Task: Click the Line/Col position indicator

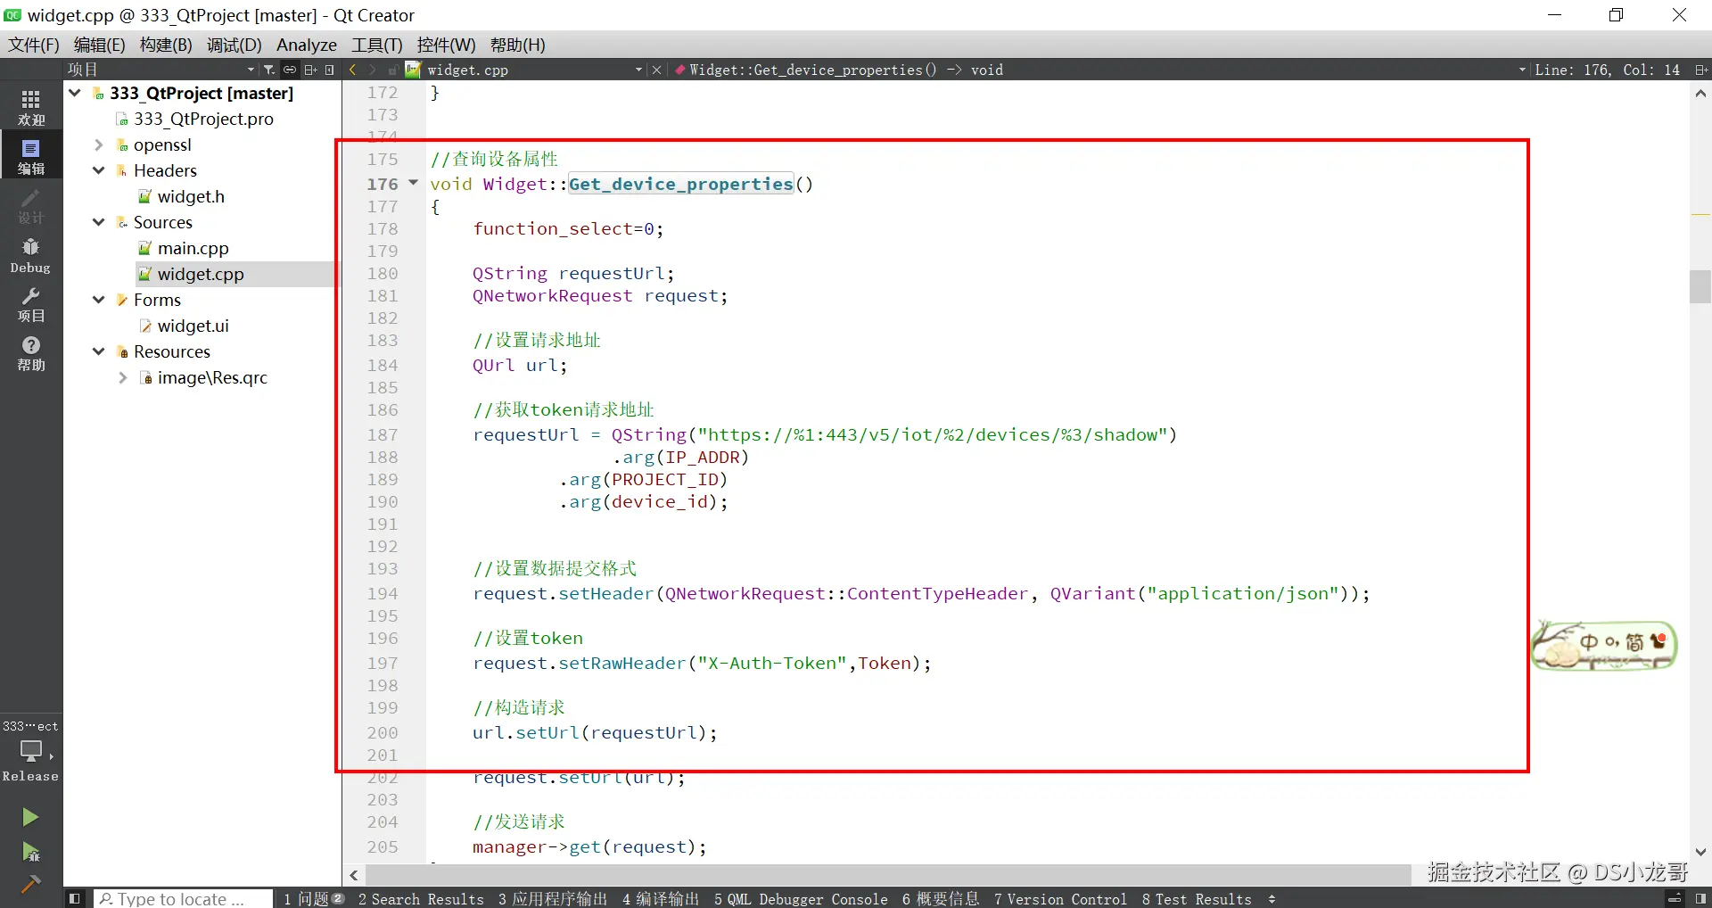Action: tap(1607, 70)
